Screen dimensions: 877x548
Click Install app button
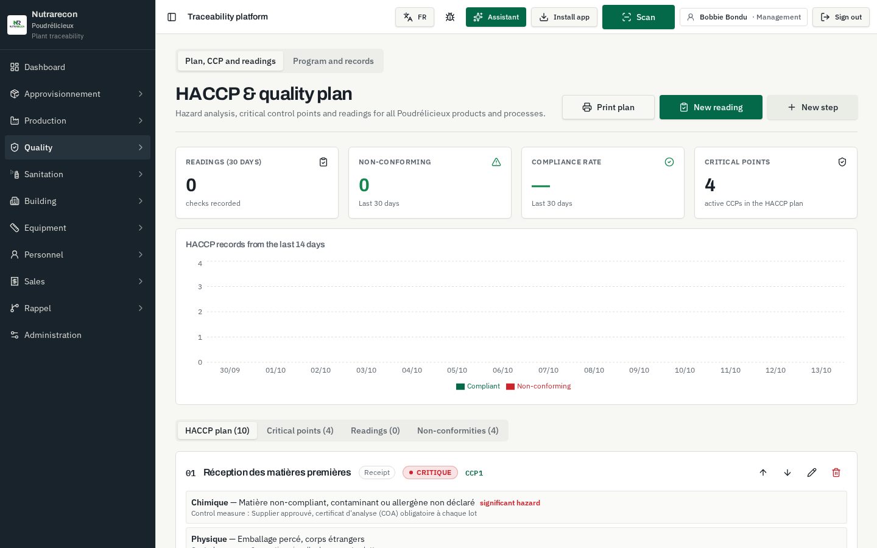564,17
